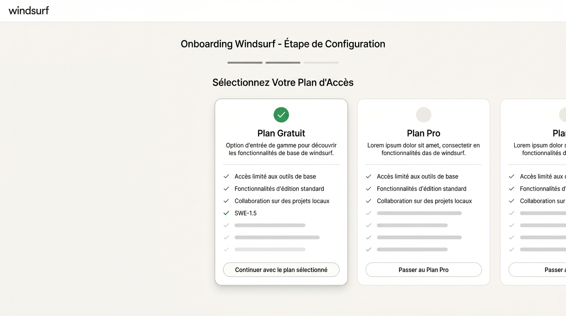
Task: Click check icon beside Collaboration in Plan Pro
Action: (369, 201)
